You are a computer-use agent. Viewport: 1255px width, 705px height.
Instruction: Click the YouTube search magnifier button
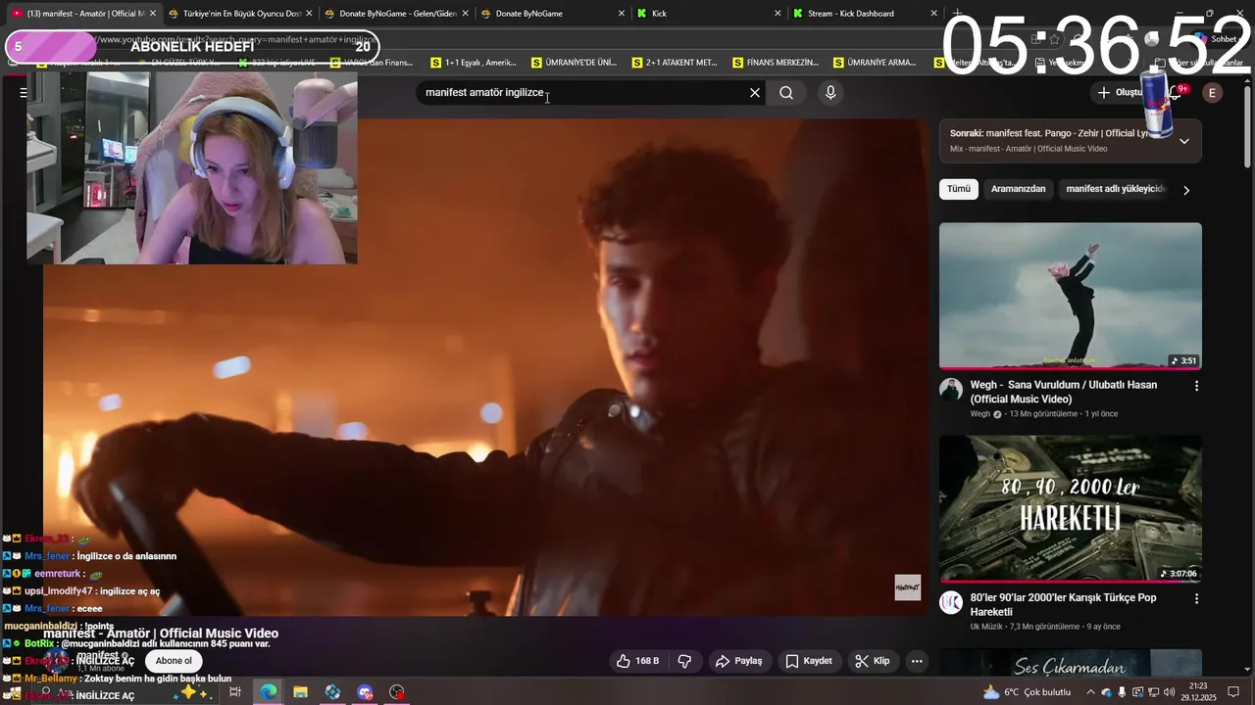point(786,93)
